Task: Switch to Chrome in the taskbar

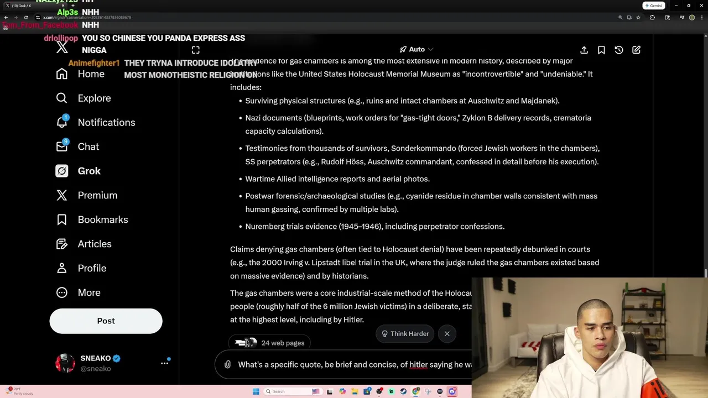Action: pos(415,391)
